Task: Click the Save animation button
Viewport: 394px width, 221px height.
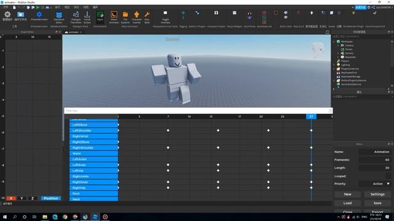Action: pos(377,203)
